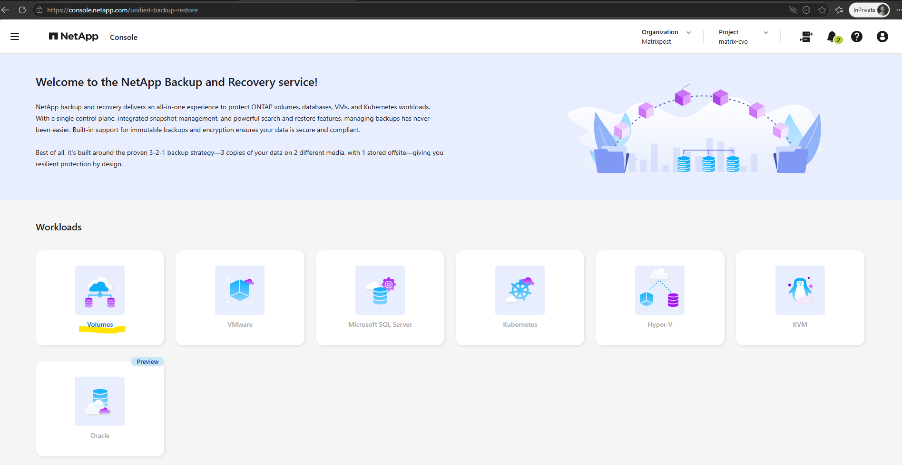Click the Matrixpost organization name
Screen dimensions: 902x465
[x=656, y=42]
